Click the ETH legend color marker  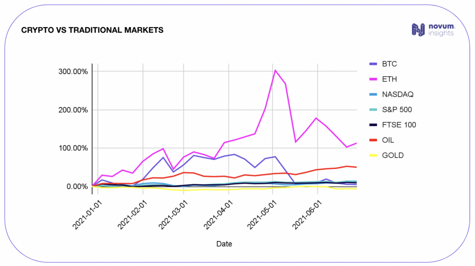coord(374,79)
